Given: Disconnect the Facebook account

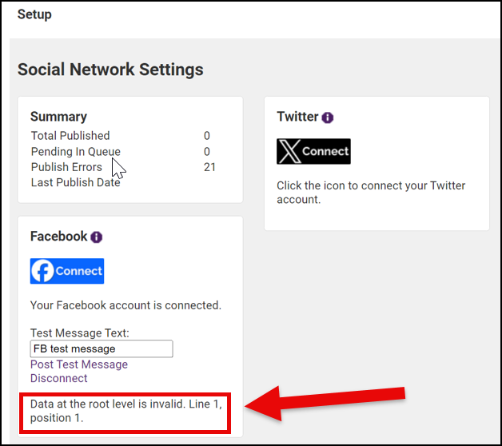Looking at the screenshot, I should (x=58, y=378).
